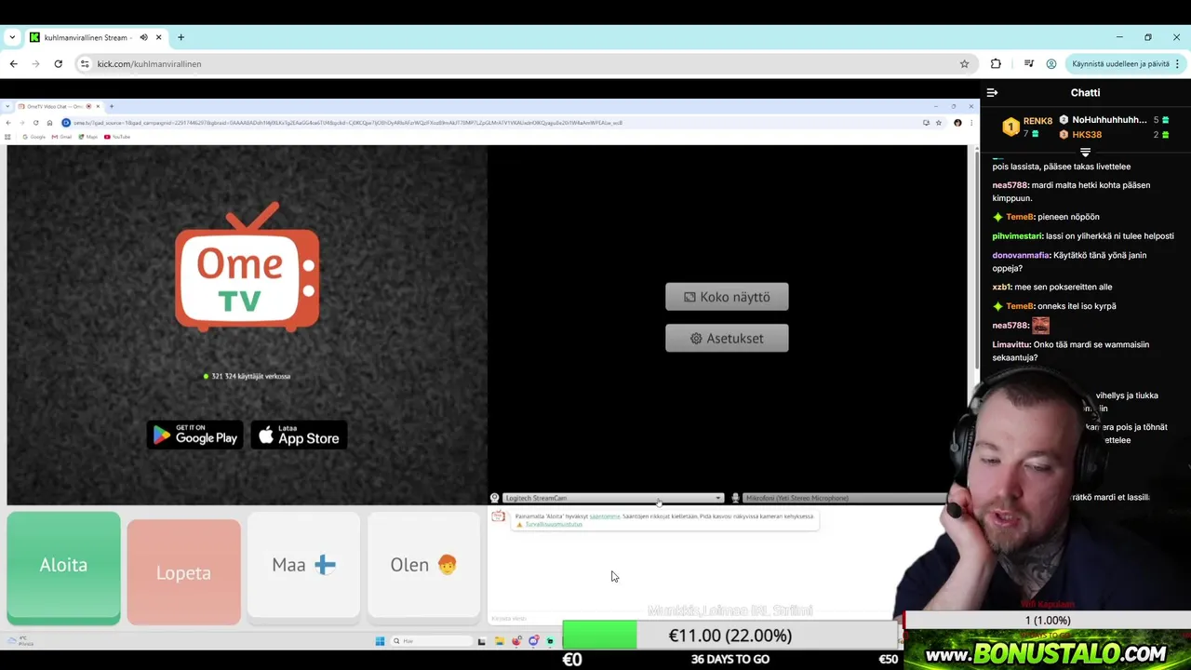Reload page in the OmeTV browser window

pyautogui.click(x=35, y=123)
